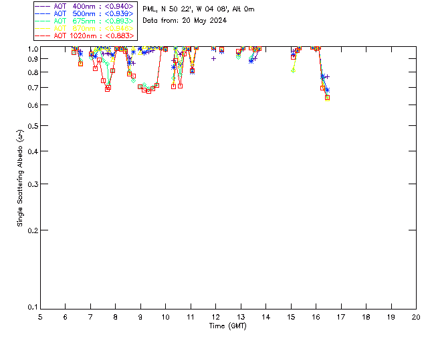Click the last red square data point near 16.5
The width and height of the screenshot is (428, 343).
(327, 97)
